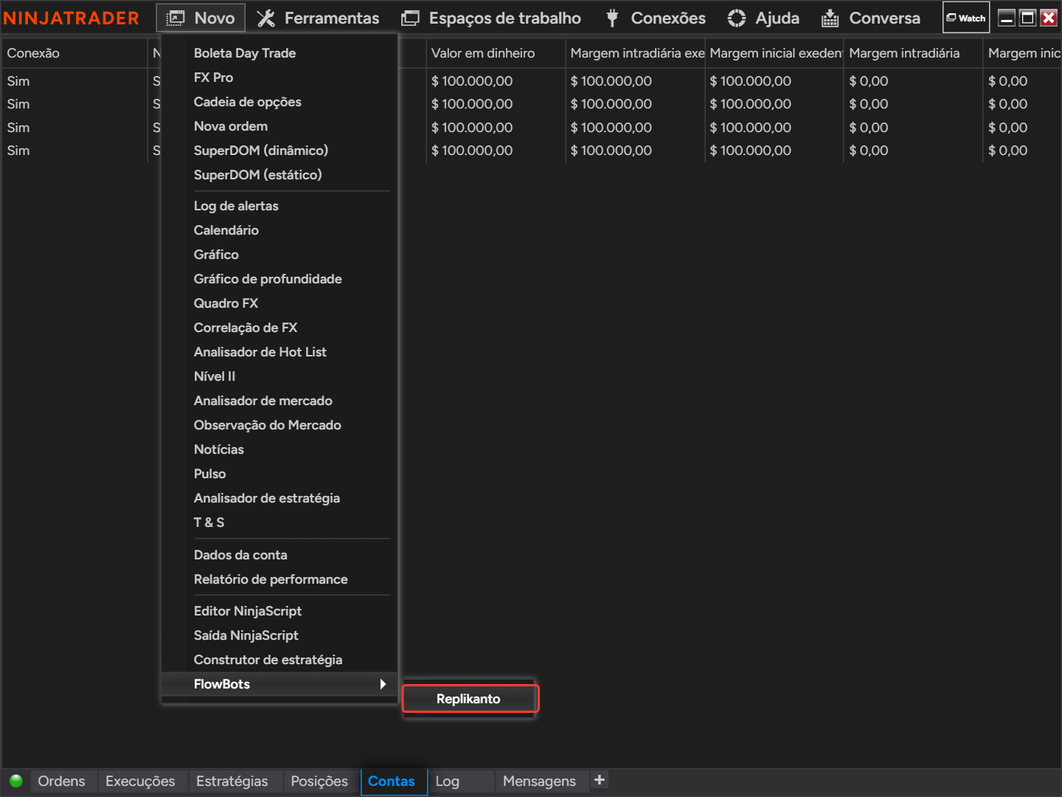This screenshot has width=1062, height=797.
Task: Add a new tab with the plus icon
Action: point(600,779)
